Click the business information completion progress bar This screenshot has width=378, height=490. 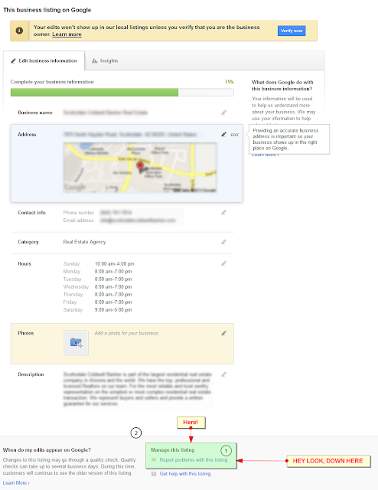click(x=122, y=92)
